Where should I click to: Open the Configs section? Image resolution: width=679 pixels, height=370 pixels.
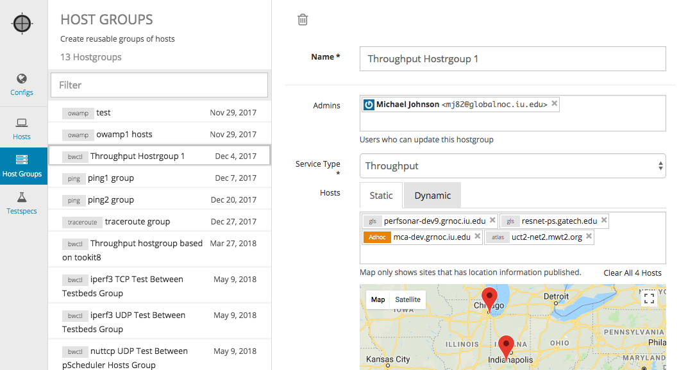point(22,85)
